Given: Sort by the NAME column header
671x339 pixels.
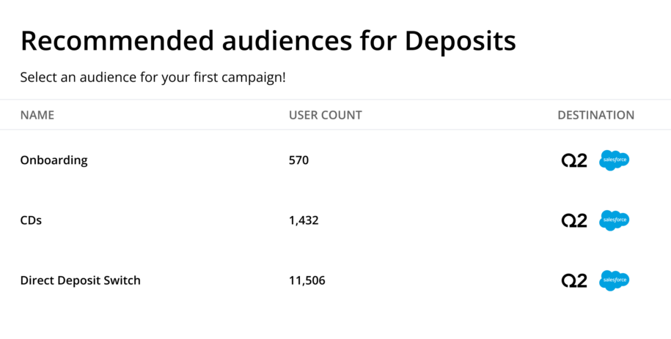Looking at the screenshot, I should 37,115.
